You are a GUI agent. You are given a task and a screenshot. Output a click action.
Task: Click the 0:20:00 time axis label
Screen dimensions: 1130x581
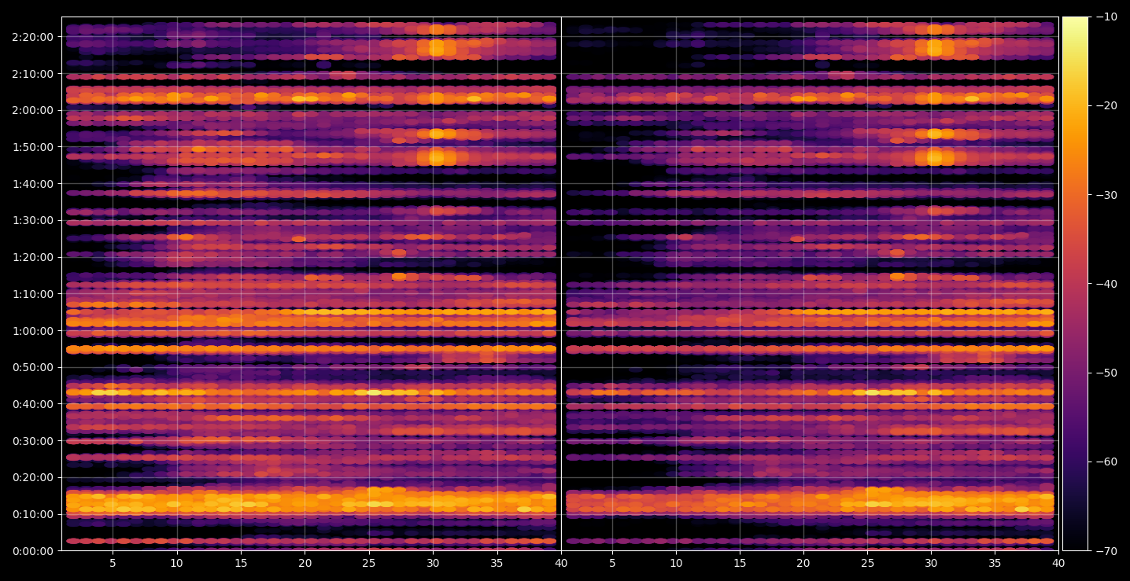33,477
